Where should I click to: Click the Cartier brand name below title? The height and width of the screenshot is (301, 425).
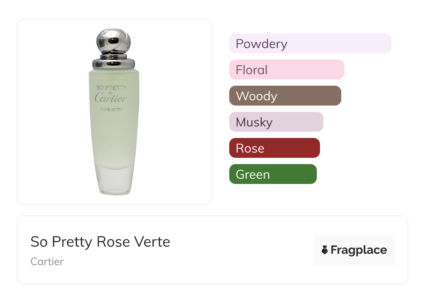47,261
